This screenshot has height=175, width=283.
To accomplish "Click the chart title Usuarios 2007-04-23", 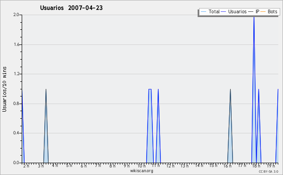I will [x=71, y=8].
